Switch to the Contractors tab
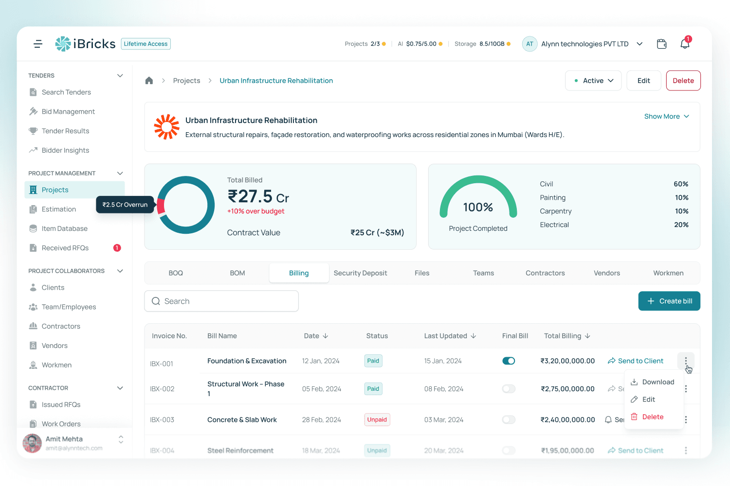Image resolution: width=730 pixels, height=486 pixels. [x=545, y=273]
